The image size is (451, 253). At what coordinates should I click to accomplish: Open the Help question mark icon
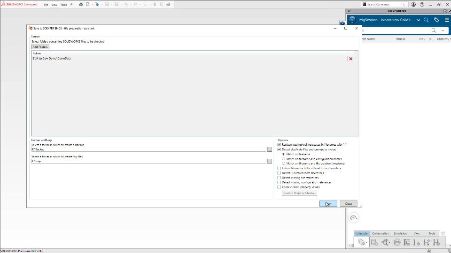(x=422, y=4)
